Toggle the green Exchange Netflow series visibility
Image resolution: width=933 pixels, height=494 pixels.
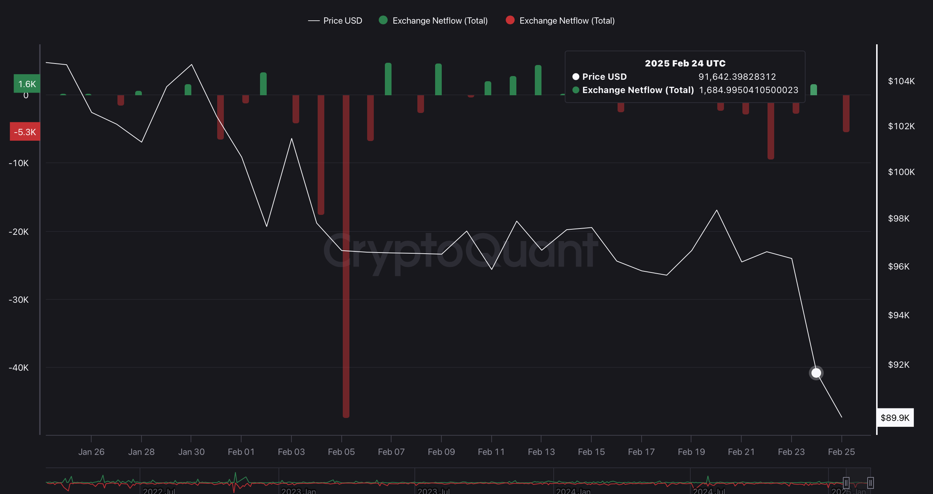[x=440, y=21]
